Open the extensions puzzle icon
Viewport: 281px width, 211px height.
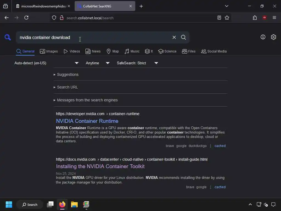coord(255,18)
